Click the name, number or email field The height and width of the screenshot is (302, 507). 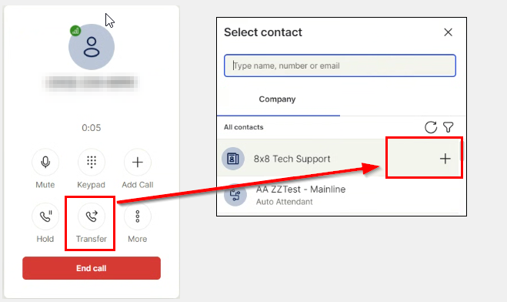click(340, 65)
